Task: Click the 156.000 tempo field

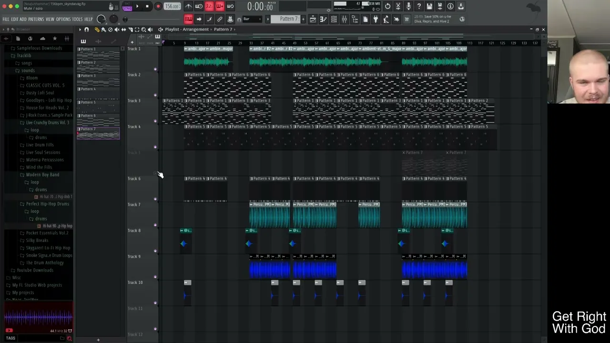Action: pos(172,6)
